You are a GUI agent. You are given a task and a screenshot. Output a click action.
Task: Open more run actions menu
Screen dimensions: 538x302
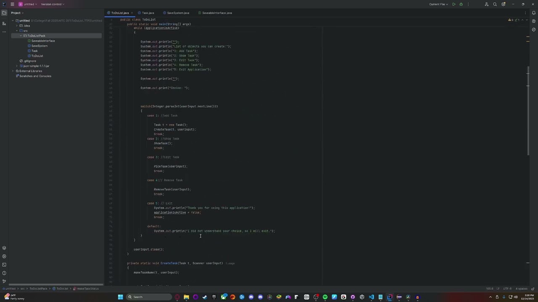[x=468, y=4]
